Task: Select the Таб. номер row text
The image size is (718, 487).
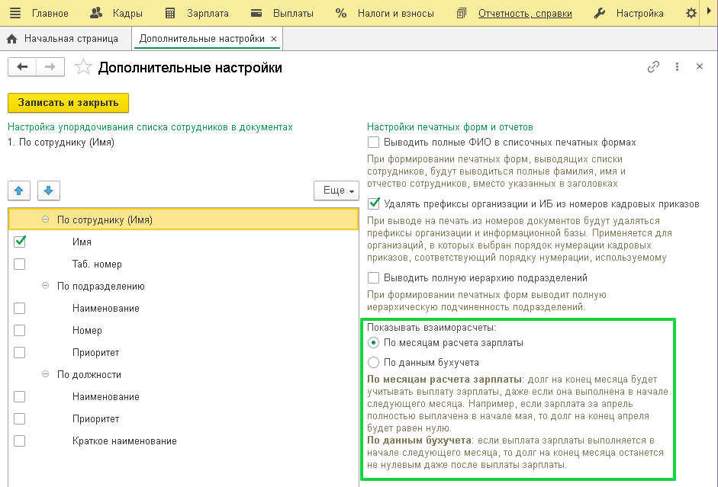Action: (97, 264)
